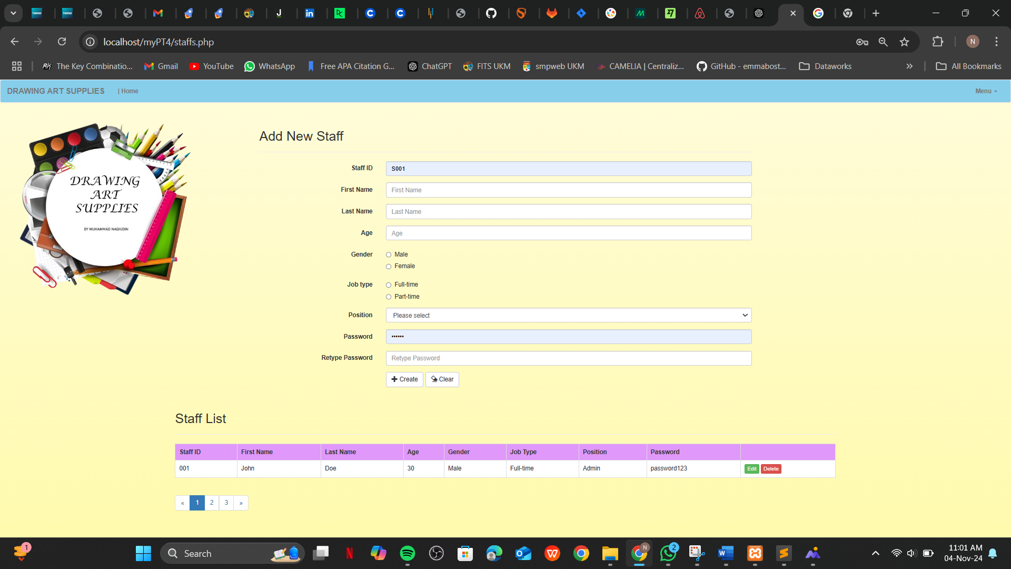1011x569 pixels.
Task: Open the Menu dropdown in navbar
Action: tap(986, 91)
